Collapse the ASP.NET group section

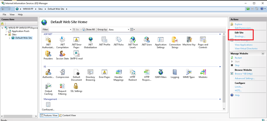pyautogui.click(x=220, y=34)
